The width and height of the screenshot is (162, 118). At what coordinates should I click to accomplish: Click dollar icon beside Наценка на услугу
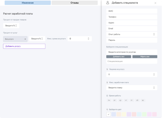107,69
